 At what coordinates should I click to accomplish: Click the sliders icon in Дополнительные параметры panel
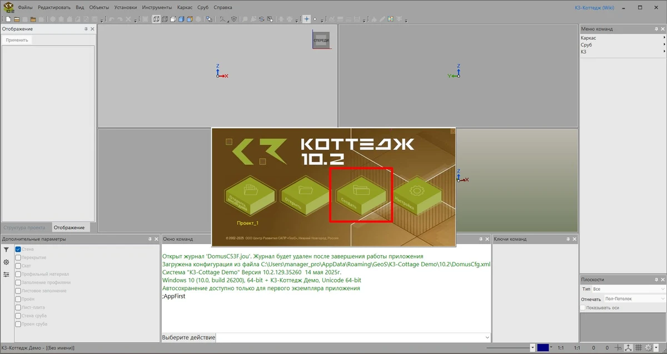tap(6, 275)
